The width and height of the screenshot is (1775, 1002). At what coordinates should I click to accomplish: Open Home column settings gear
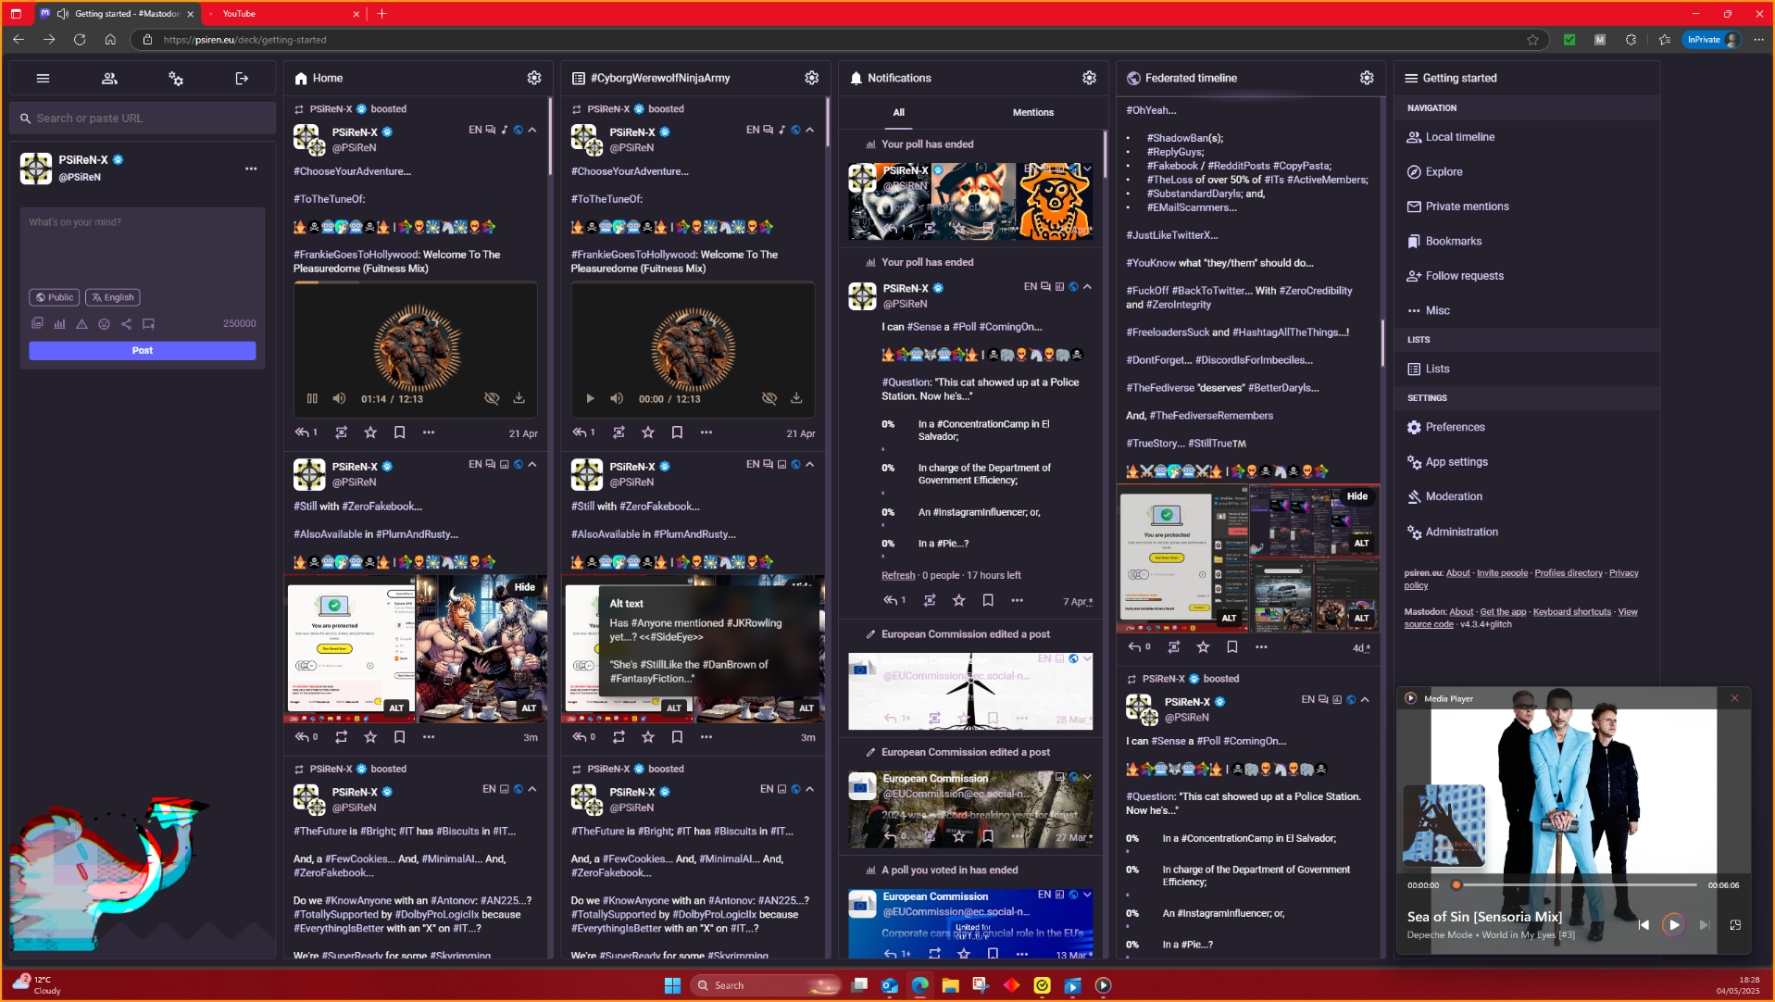(534, 78)
